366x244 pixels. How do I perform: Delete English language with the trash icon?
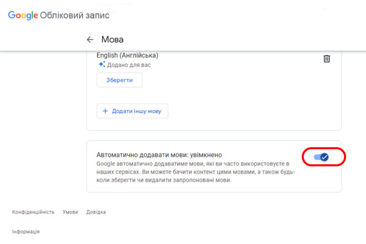point(327,59)
